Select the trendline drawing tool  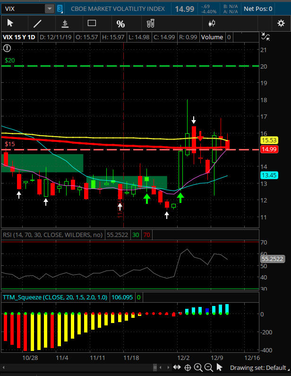point(37,23)
